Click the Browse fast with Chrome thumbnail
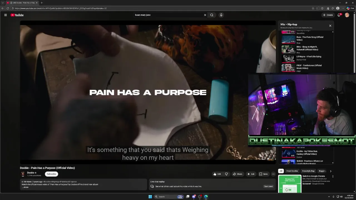Screen dimensions: 356x200 point(290,184)
